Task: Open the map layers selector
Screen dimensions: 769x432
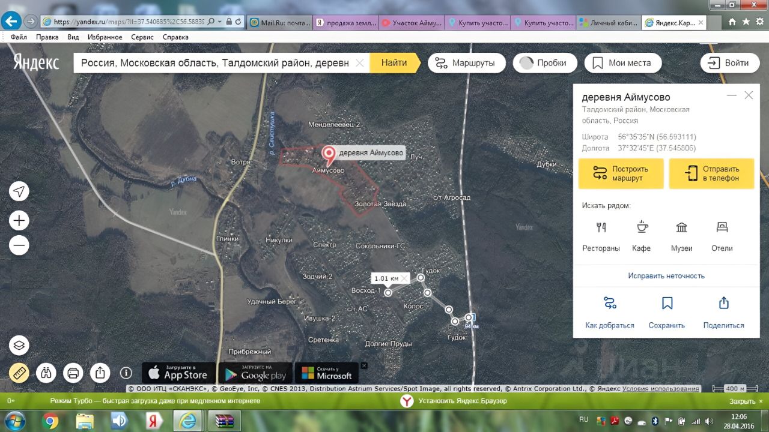Action: coord(19,346)
